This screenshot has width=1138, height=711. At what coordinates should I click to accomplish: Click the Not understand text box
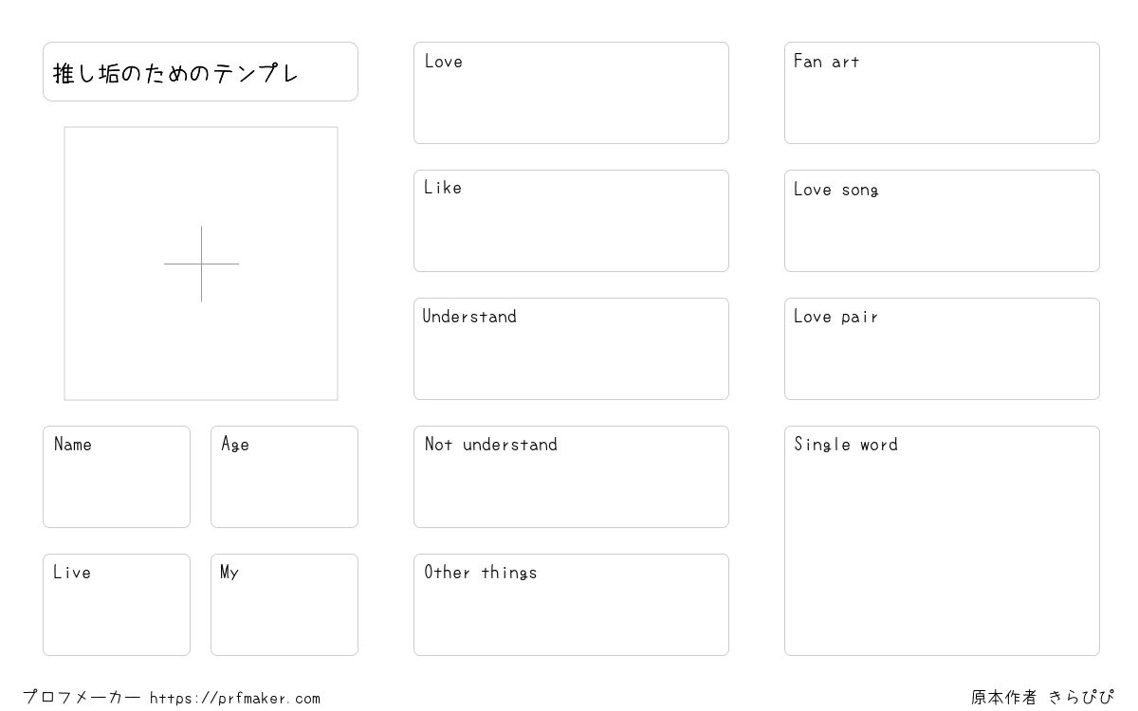(x=571, y=477)
